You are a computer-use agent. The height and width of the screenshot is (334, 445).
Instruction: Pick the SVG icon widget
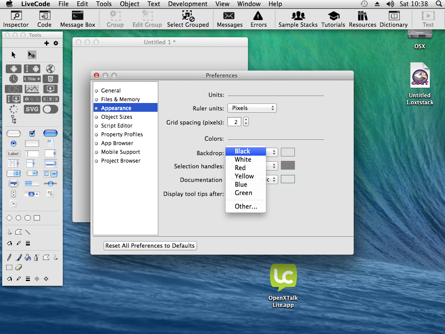click(x=32, y=109)
